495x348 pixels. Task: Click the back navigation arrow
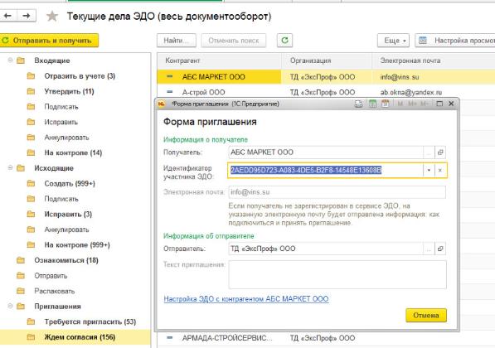pyautogui.click(x=8, y=16)
